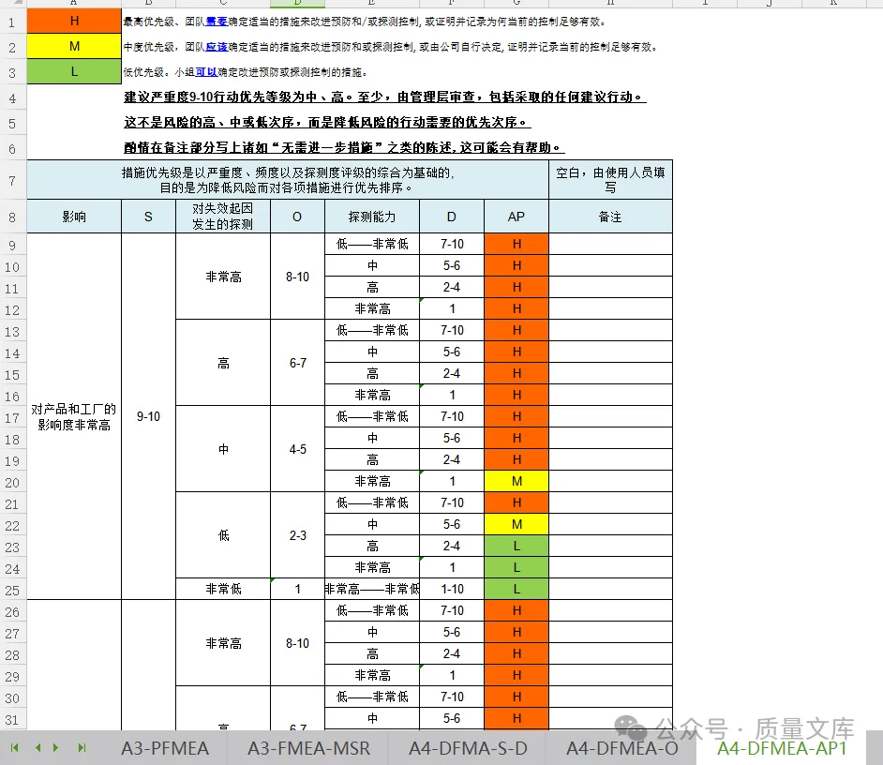
Task: Select the 4-5 occurrence cell
Action: 297,449
